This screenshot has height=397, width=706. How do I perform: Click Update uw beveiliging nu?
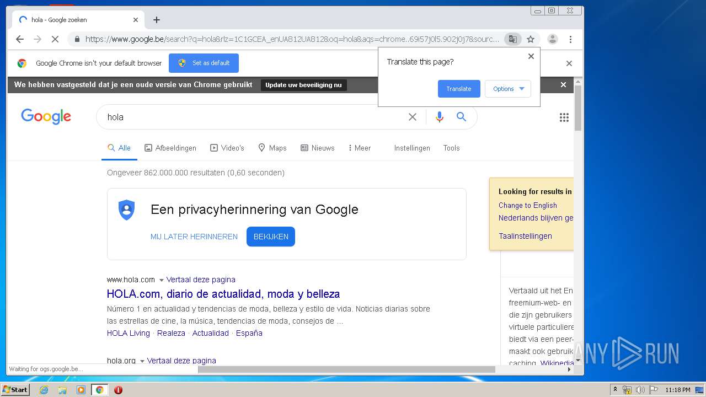[x=303, y=85]
